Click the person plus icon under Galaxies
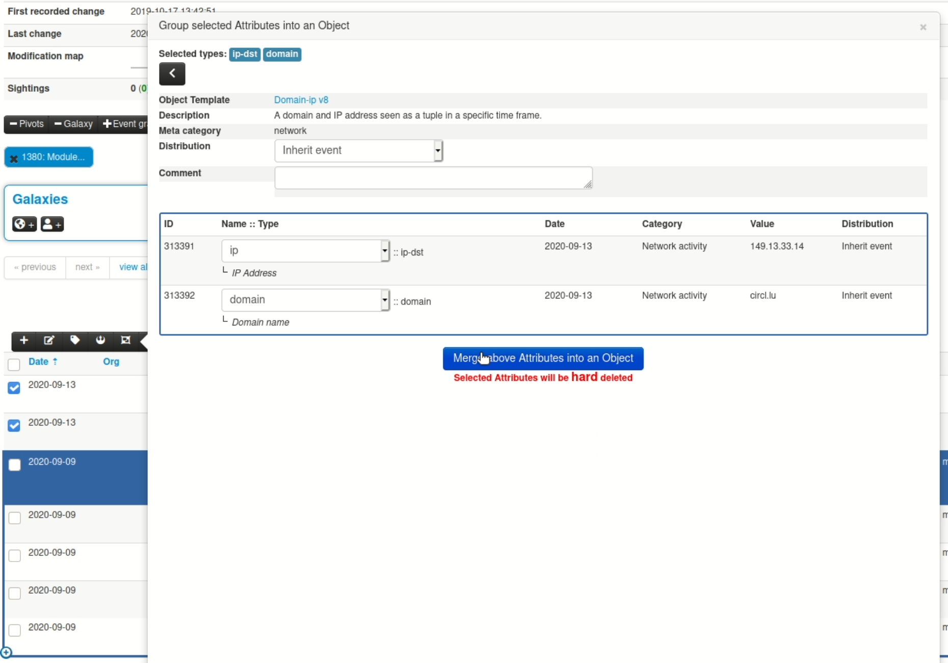Image resolution: width=948 pixels, height=663 pixels. coord(52,224)
